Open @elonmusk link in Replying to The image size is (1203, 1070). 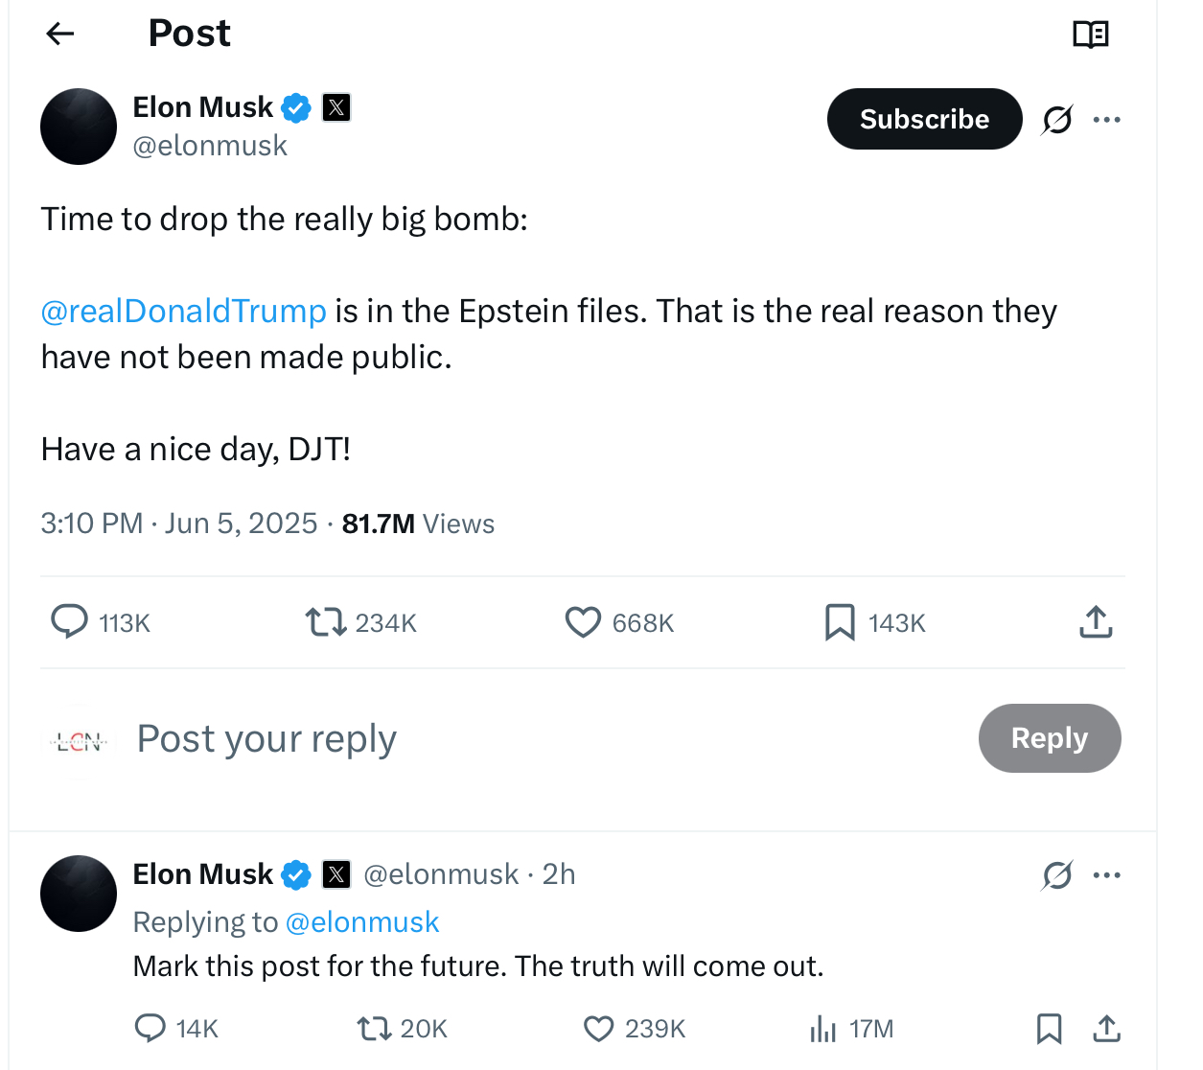point(361,922)
